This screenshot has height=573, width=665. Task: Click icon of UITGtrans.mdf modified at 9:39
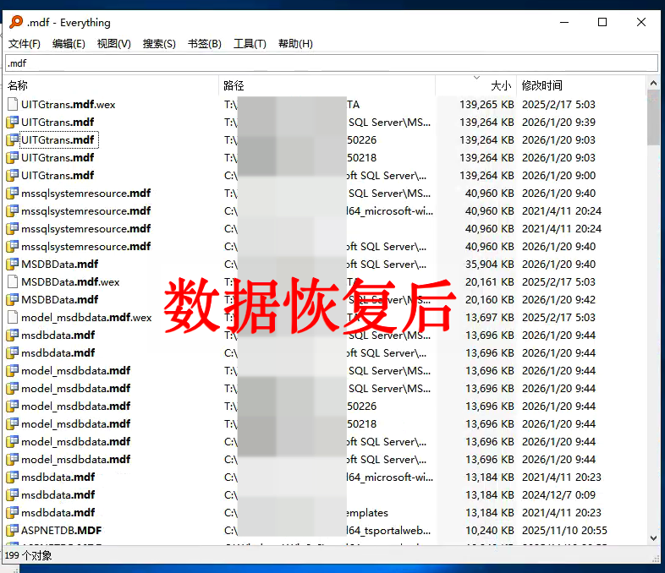(x=13, y=123)
